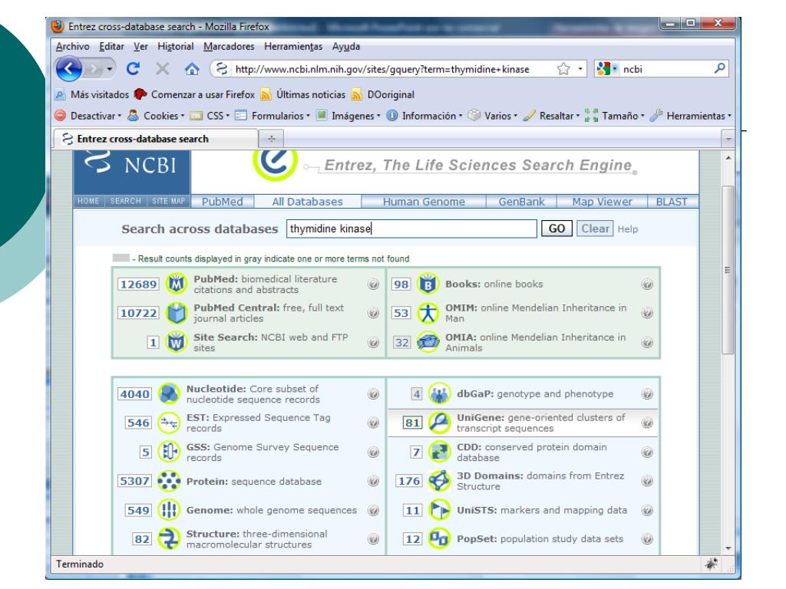This screenshot has width=786, height=589.
Task: Open the Más visitados bookmark
Action: click(x=92, y=94)
